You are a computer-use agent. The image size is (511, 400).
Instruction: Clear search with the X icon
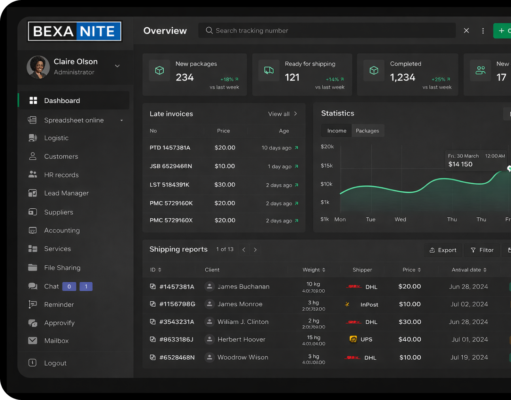[466, 31]
